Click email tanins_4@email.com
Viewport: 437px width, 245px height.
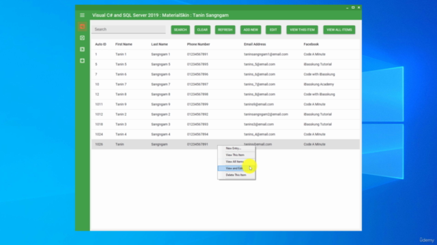click(x=259, y=134)
